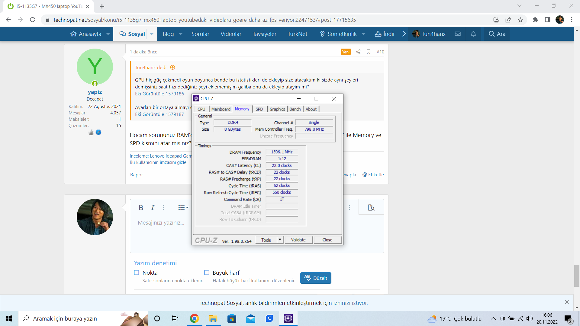
Task: Enable the Büyük harf checkbox
Action: point(207,273)
